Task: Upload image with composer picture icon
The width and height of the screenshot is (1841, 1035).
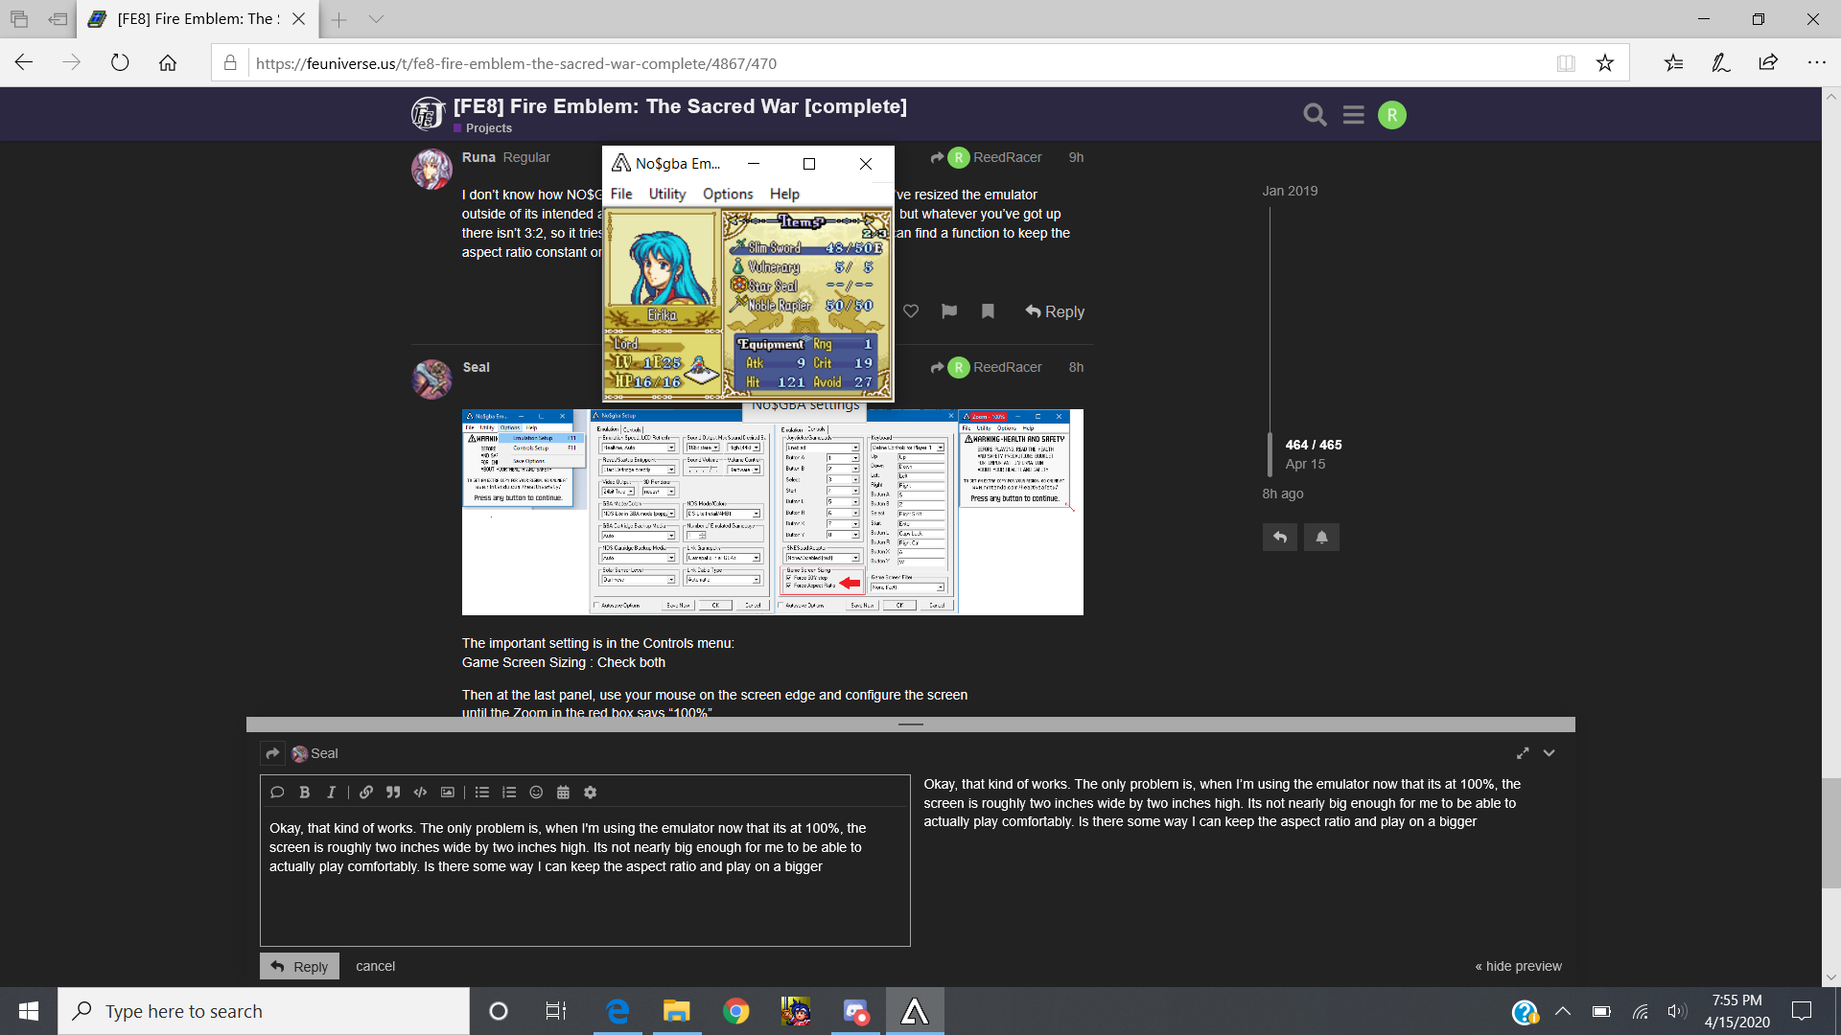Action: pyautogui.click(x=447, y=793)
